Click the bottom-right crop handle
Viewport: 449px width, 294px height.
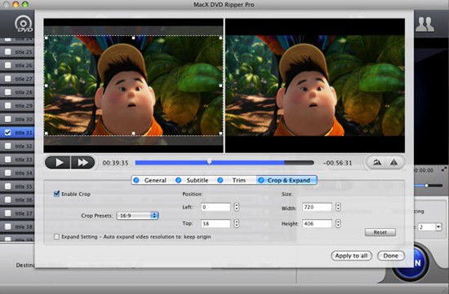(x=220, y=134)
